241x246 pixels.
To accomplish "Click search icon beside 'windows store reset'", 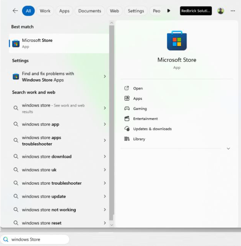I will [x=16, y=223].
